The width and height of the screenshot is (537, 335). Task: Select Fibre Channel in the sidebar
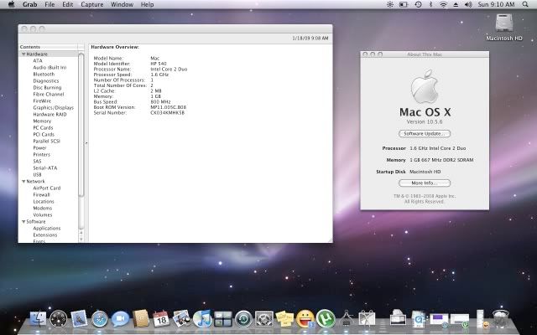click(x=49, y=95)
